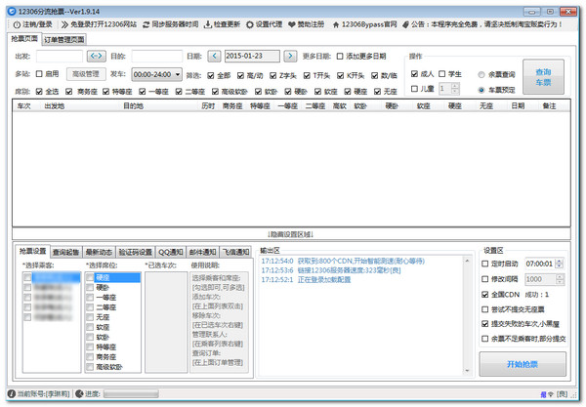The height and width of the screenshot is (407, 586).
Task: Click the 目的 station input field
Action: (157, 56)
